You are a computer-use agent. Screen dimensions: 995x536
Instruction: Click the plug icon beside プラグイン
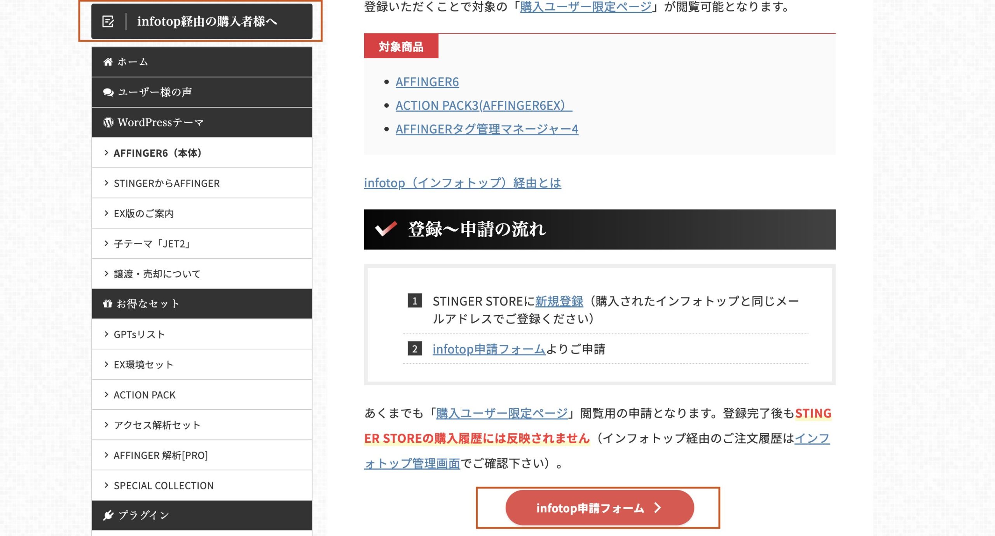[x=108, y=515]
